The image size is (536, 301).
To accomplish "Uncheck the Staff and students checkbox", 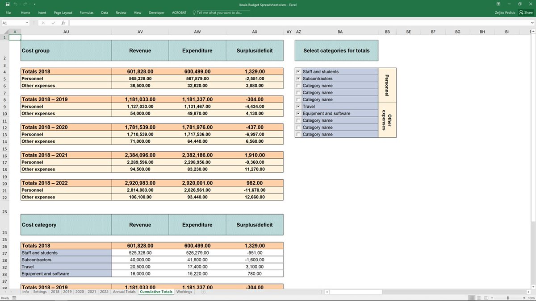I will point(298,71).
